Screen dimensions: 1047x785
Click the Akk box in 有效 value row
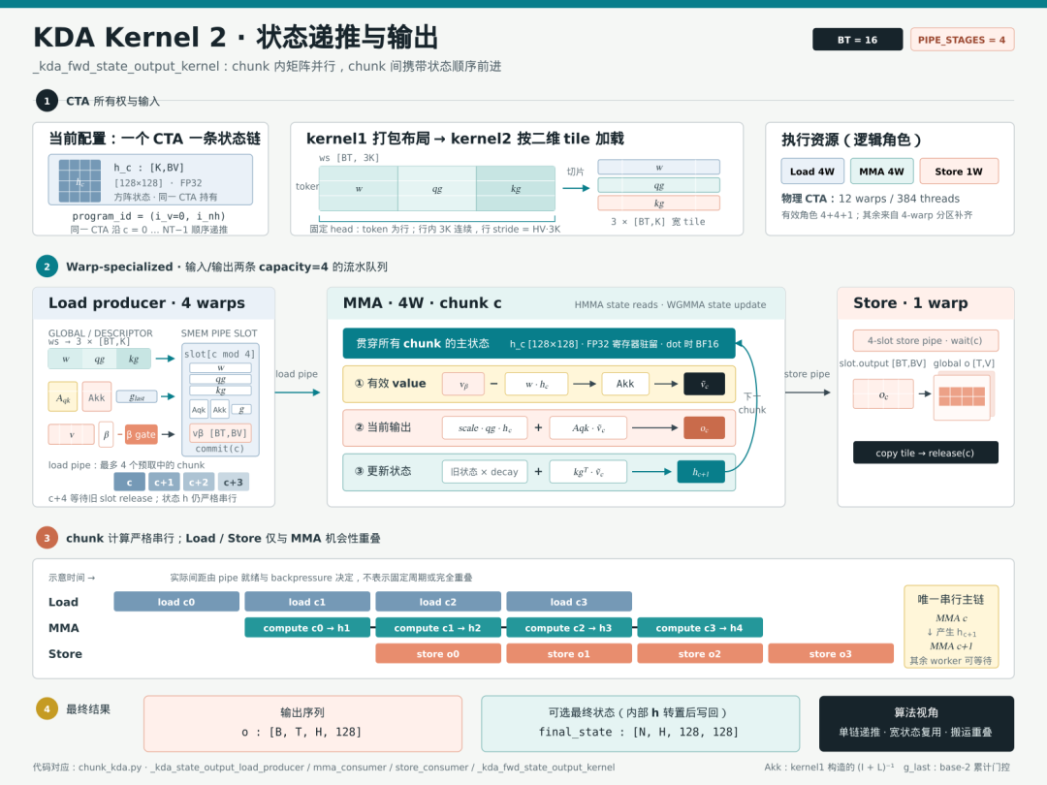pos(625,384)
